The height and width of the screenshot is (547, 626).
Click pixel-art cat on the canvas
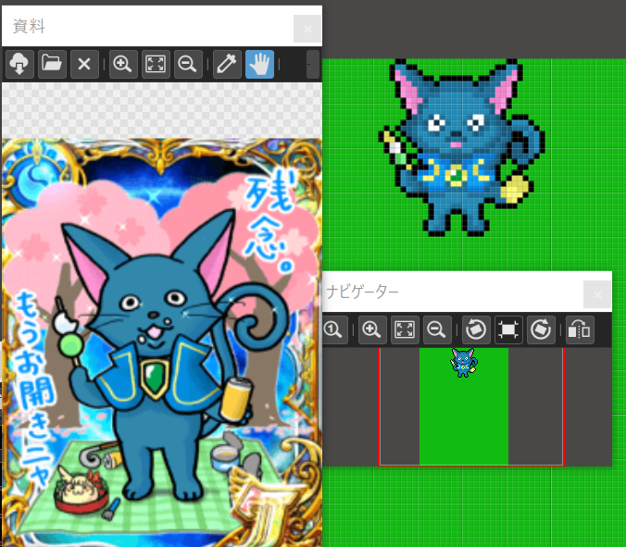(462, 147)
